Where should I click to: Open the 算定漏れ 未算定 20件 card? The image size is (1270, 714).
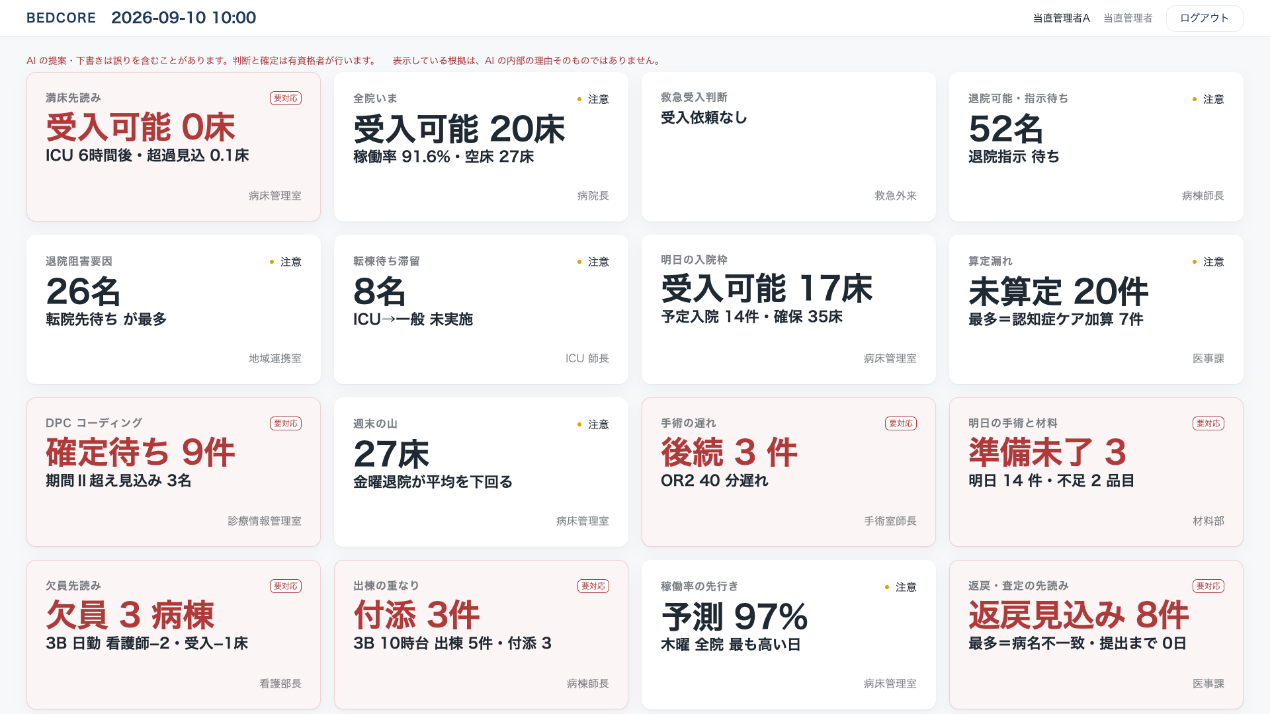point(1096,309)
